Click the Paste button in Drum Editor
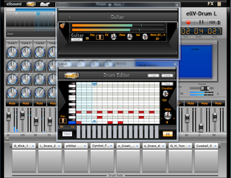The width and height of the screenshot is (231, 178). pyautogui.click(x=167, y=76)
